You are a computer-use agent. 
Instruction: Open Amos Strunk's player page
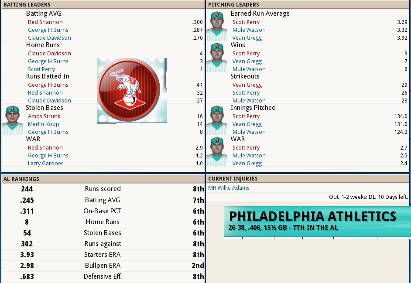pyautogui.click(x=44, y=116)
